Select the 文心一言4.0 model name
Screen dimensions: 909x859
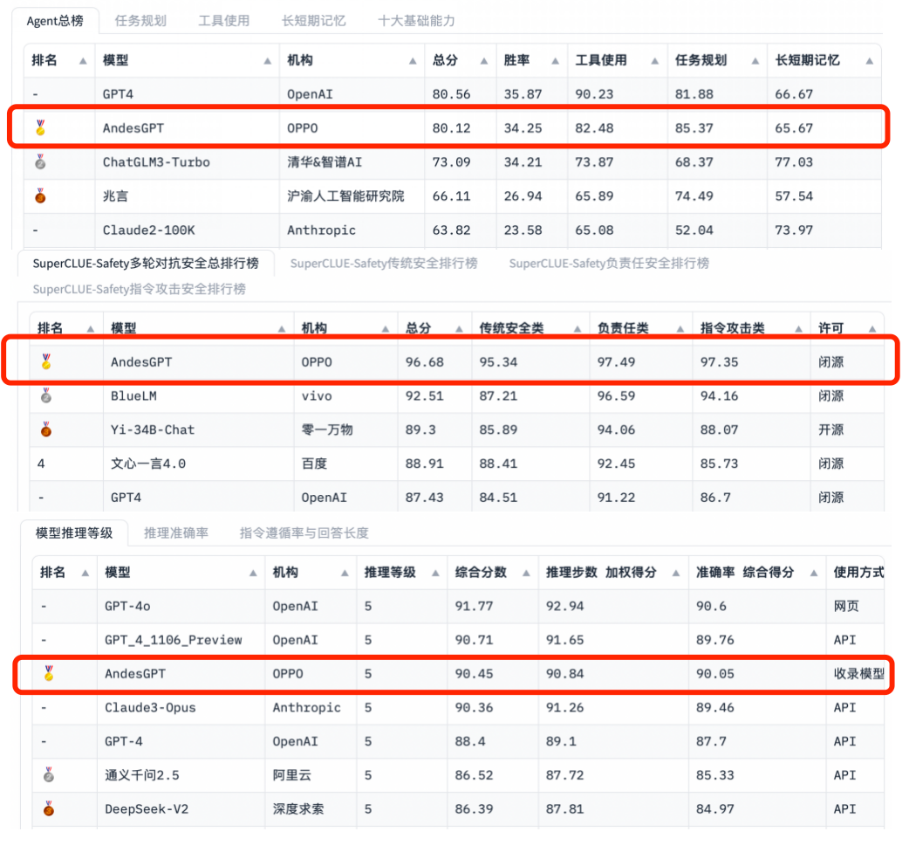coord(148,464)
